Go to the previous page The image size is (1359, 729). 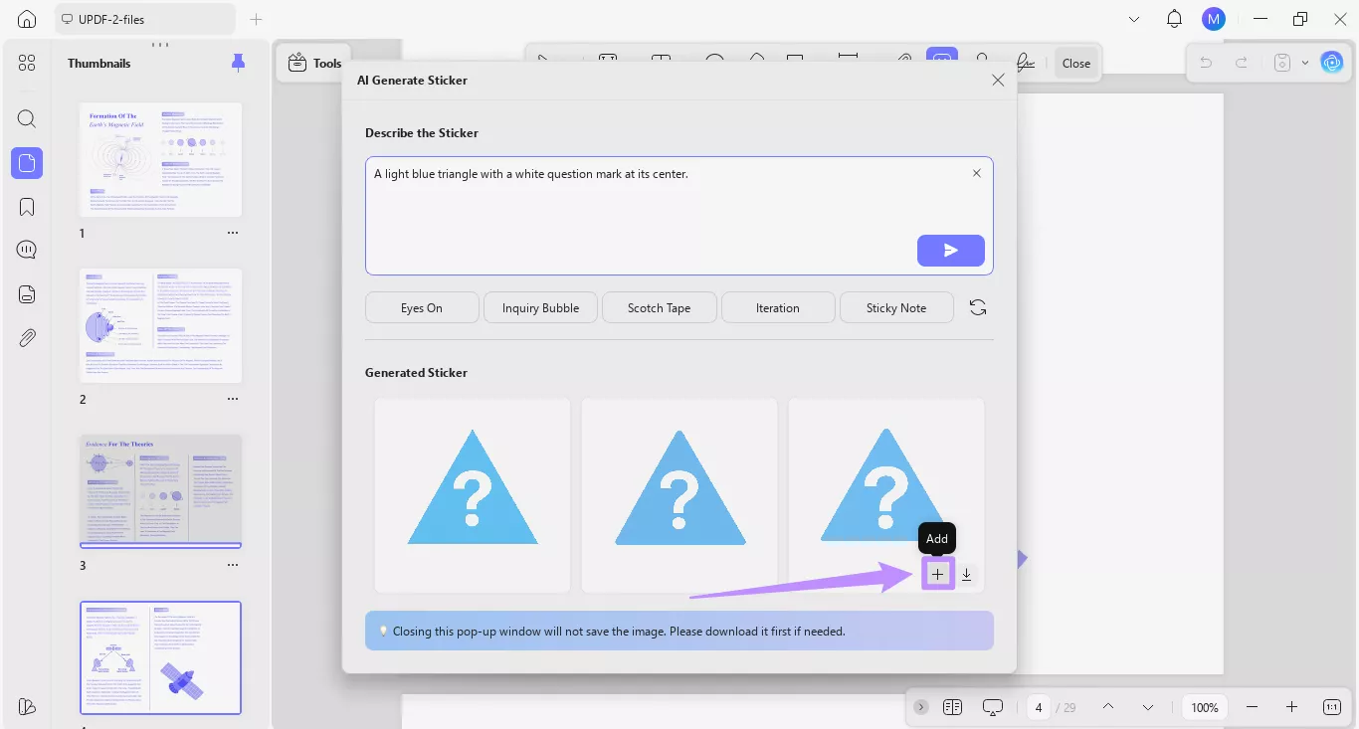[1107, 707]
